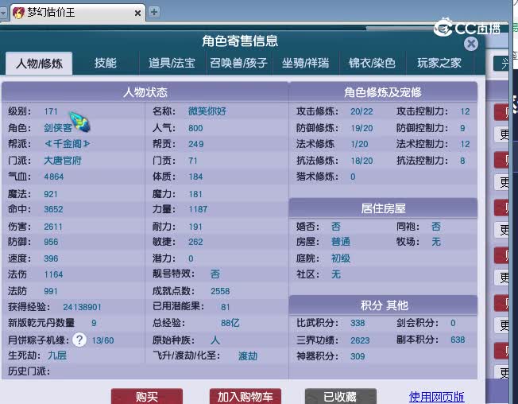Screen dimensions: 518x404
Task: Click the 人物状态 section header
Action: (145, 92)
